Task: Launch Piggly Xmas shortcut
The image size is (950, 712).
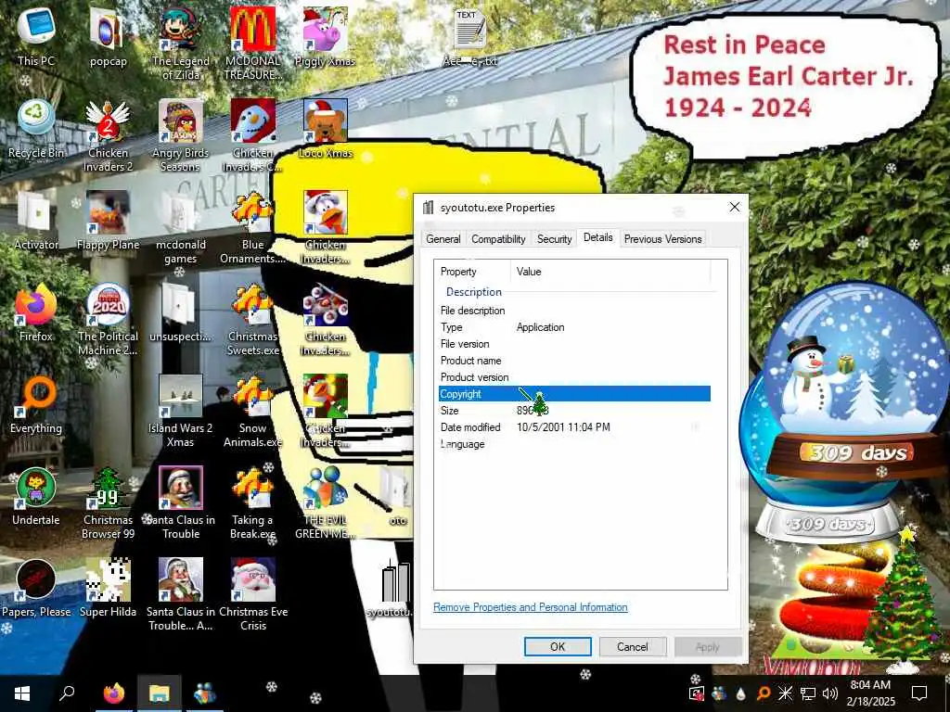Action: tap(326, 37)
